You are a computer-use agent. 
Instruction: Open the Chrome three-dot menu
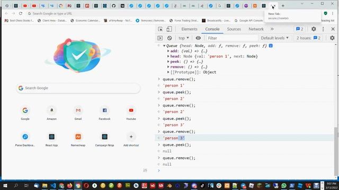333,13
